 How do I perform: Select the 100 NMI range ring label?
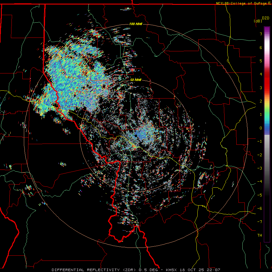136,24
